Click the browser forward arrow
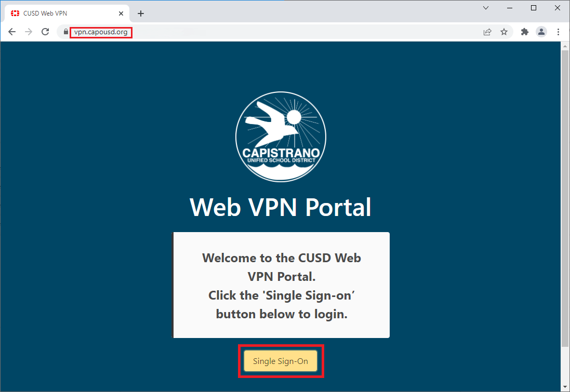570x392 pixels. click(29, 32)
